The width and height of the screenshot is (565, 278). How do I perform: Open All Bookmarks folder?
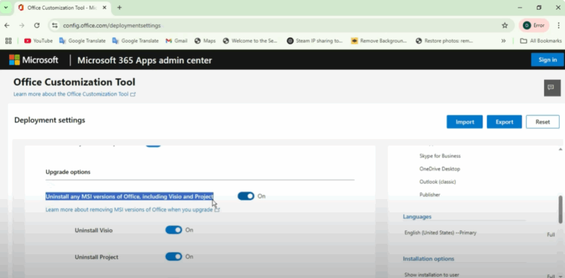[x=541, y=41]
